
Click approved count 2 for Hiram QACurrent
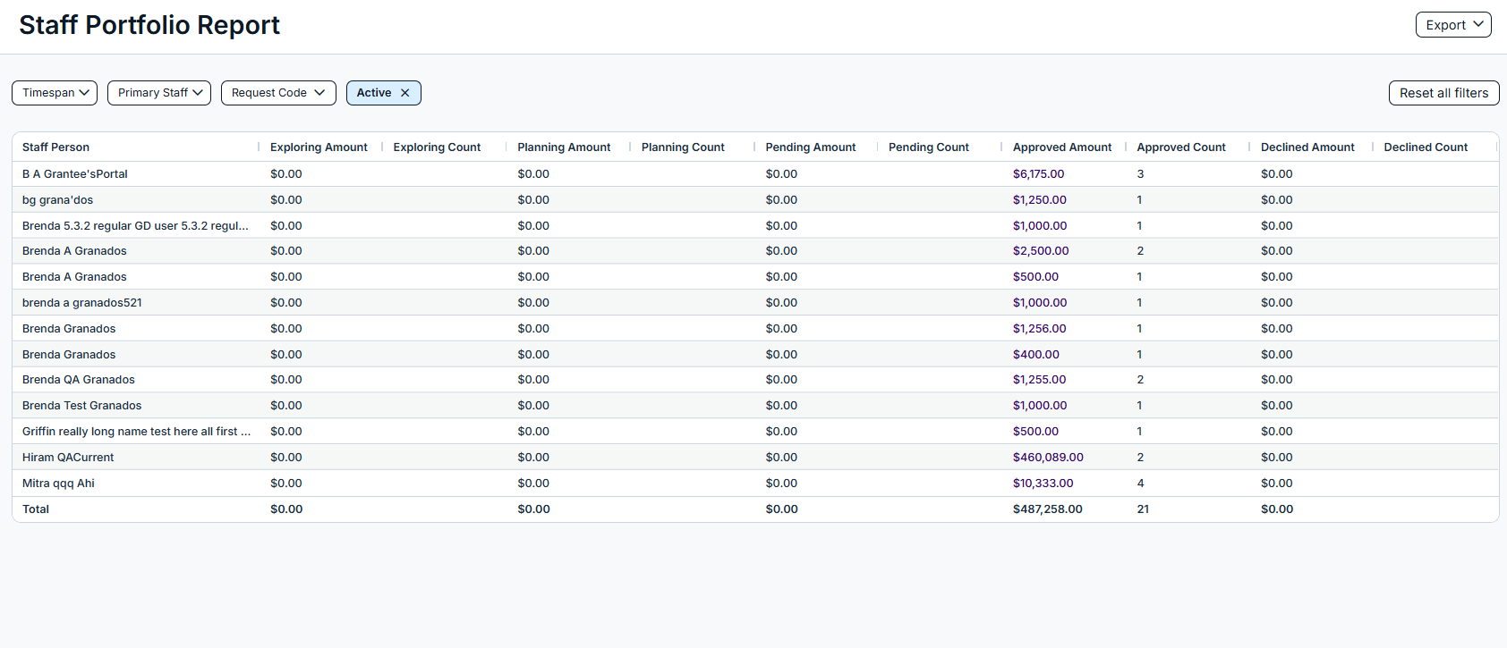tap(1140, 458)
